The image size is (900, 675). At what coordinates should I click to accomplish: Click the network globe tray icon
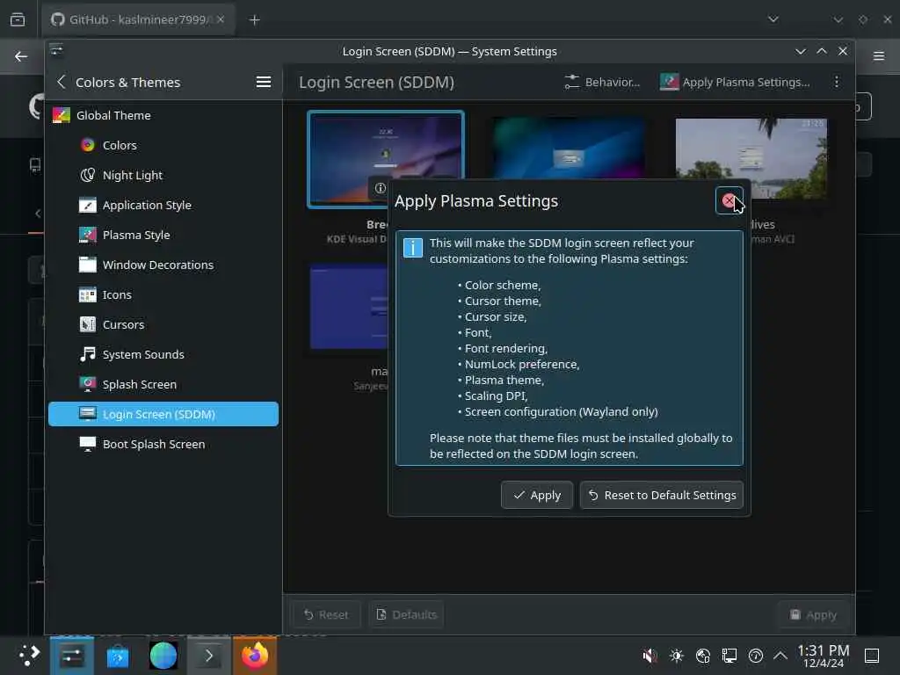click(703, 656)
